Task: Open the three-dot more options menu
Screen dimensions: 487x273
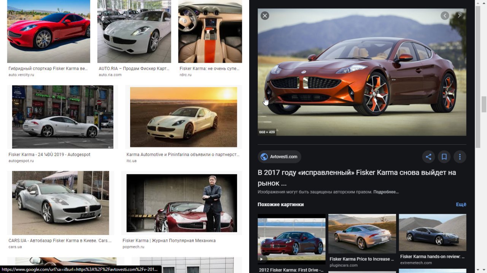Action: tap(460, 157)
